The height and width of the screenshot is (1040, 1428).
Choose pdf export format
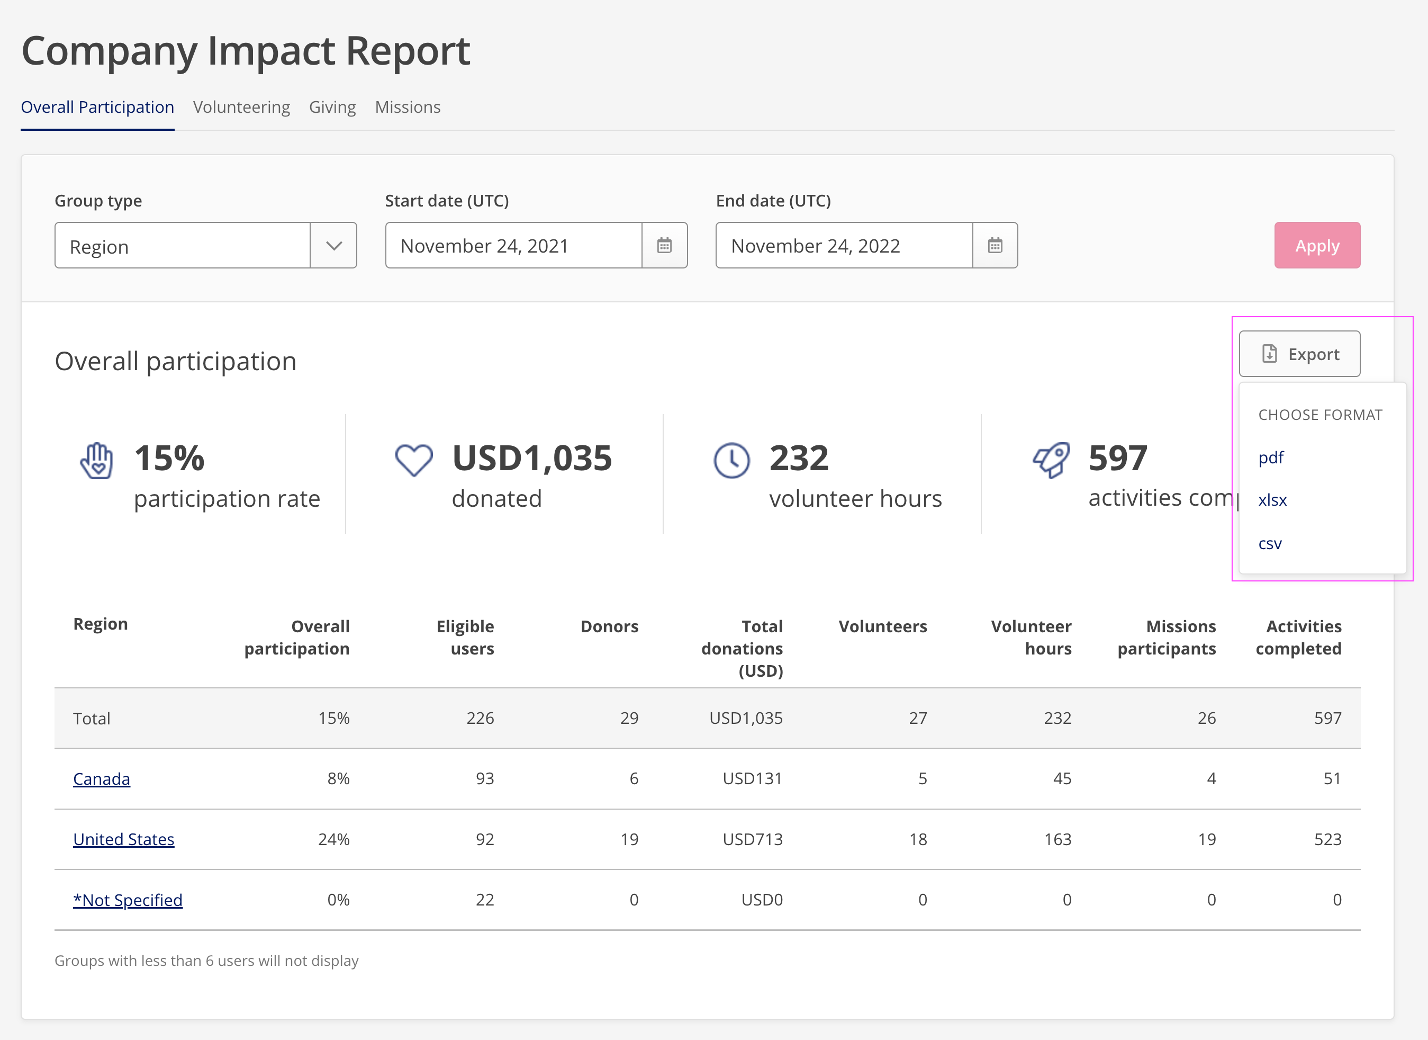coord(1271,458)
